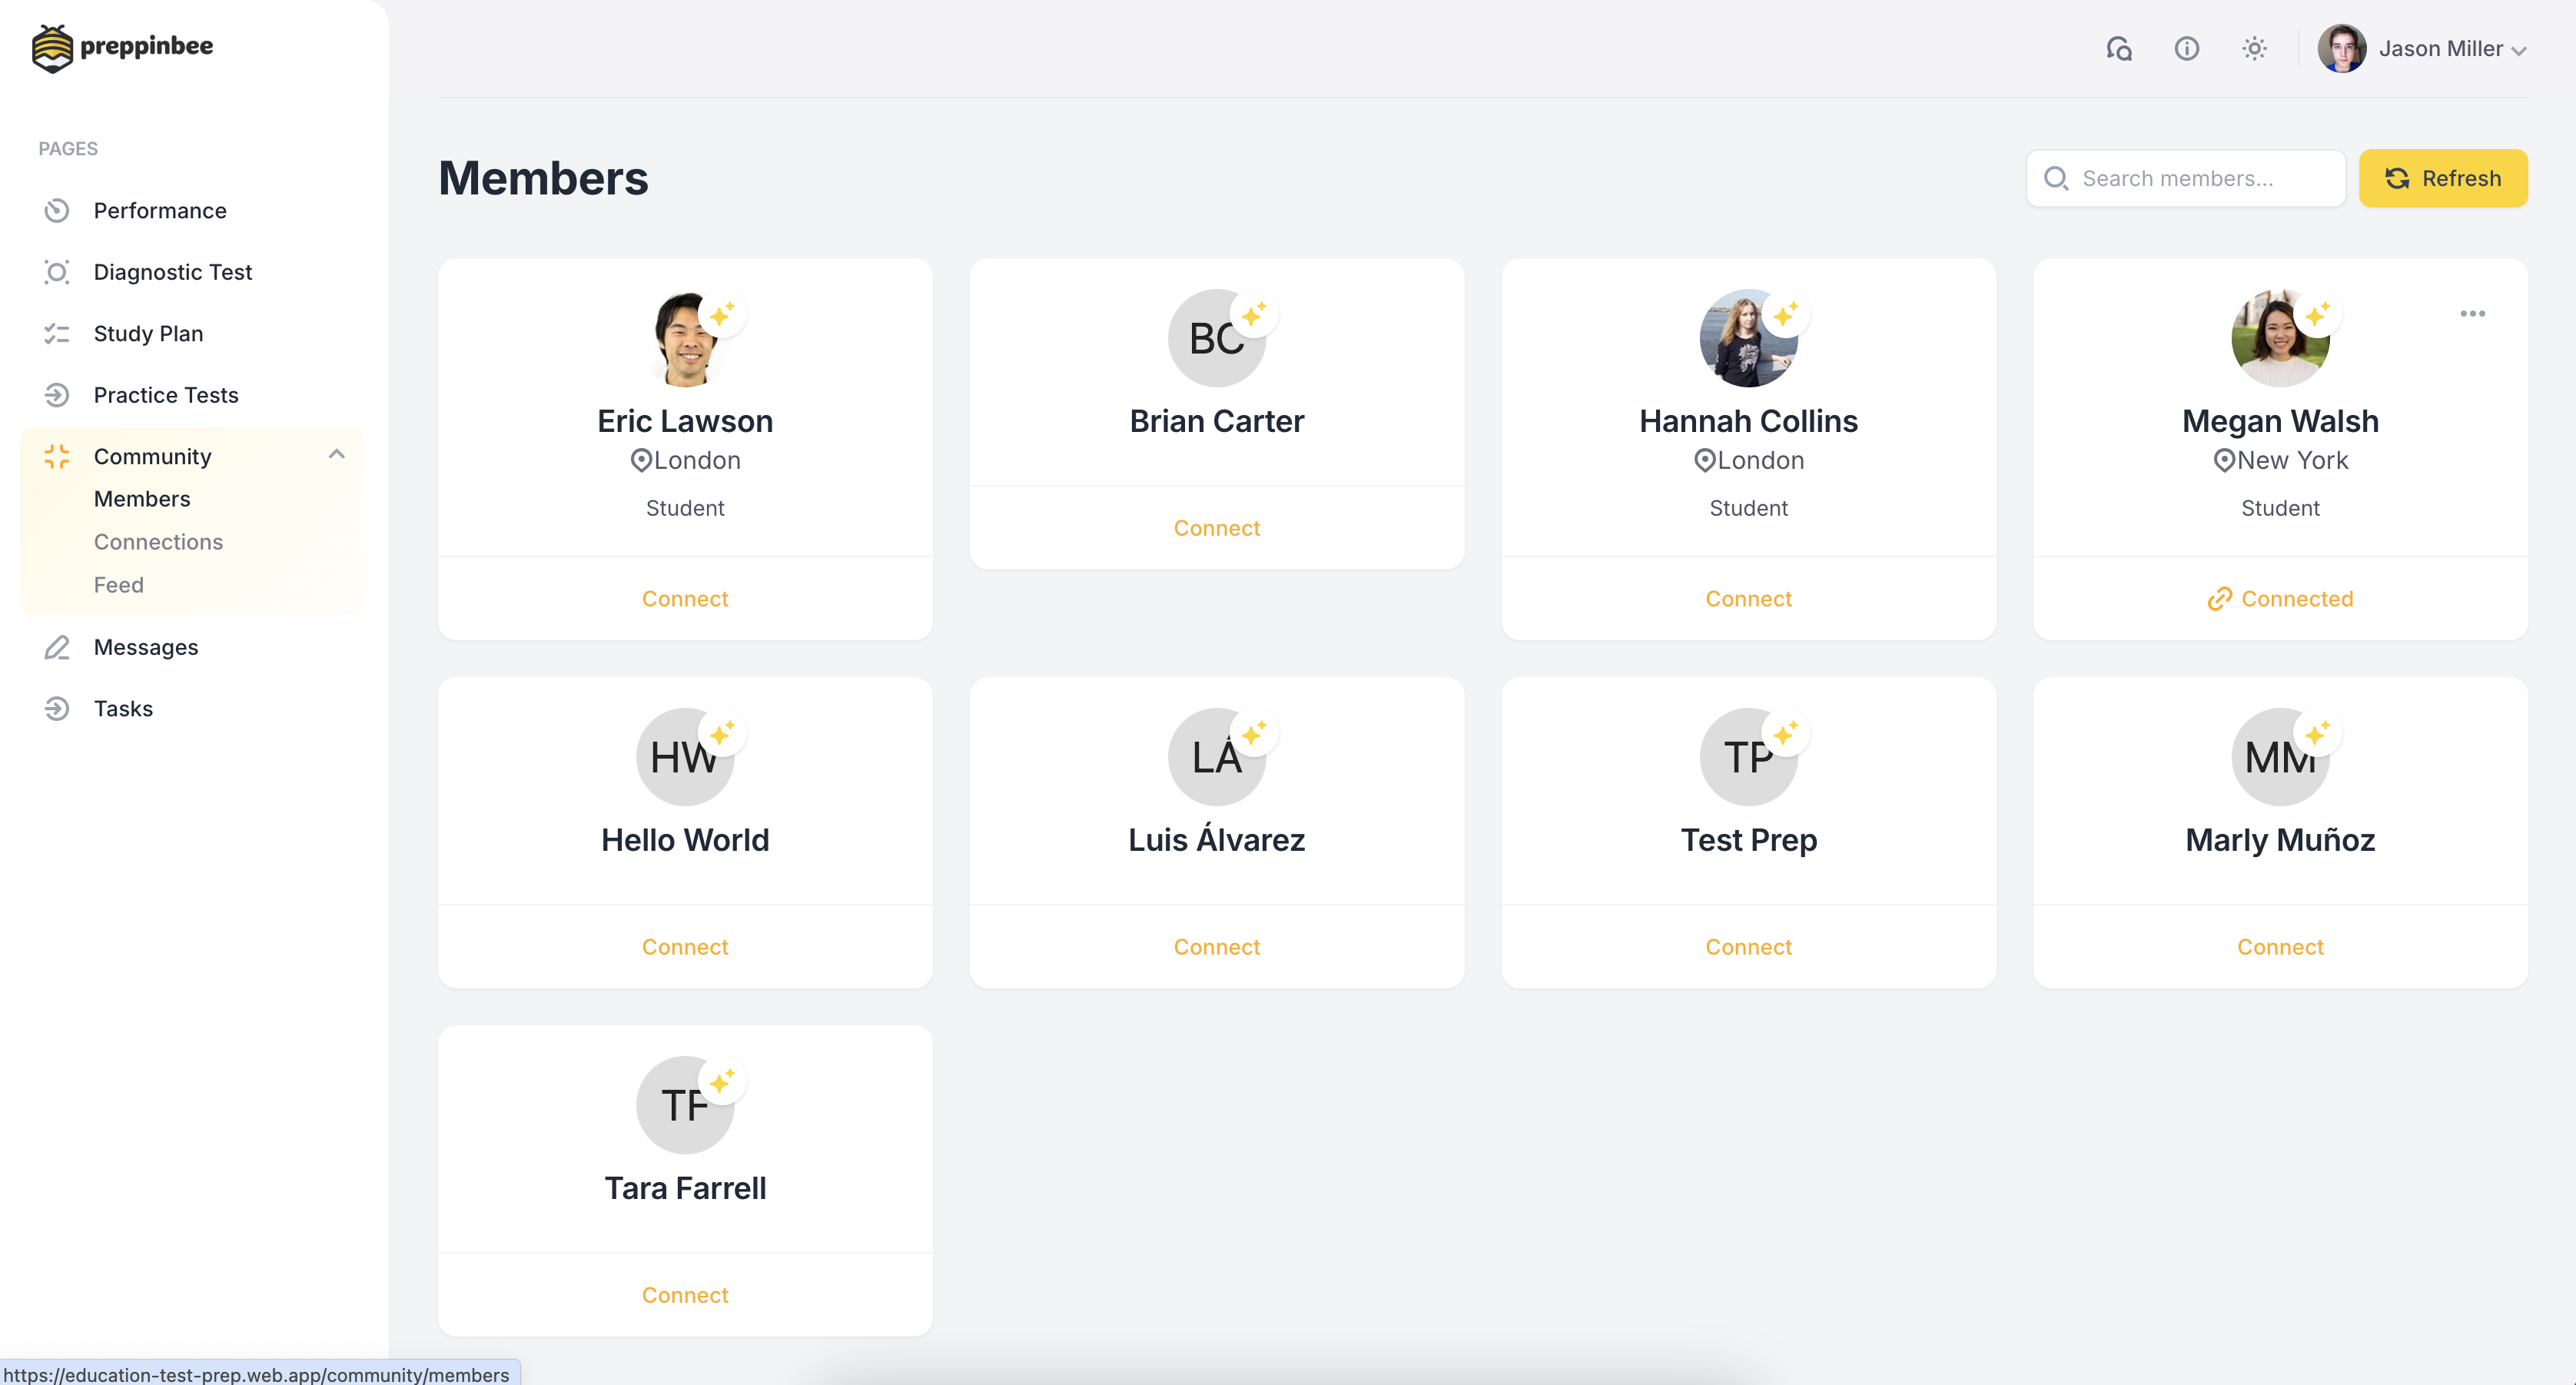Click the sparkle badge on Brian Carter

pyautogui.click(x=1254, y=315)
